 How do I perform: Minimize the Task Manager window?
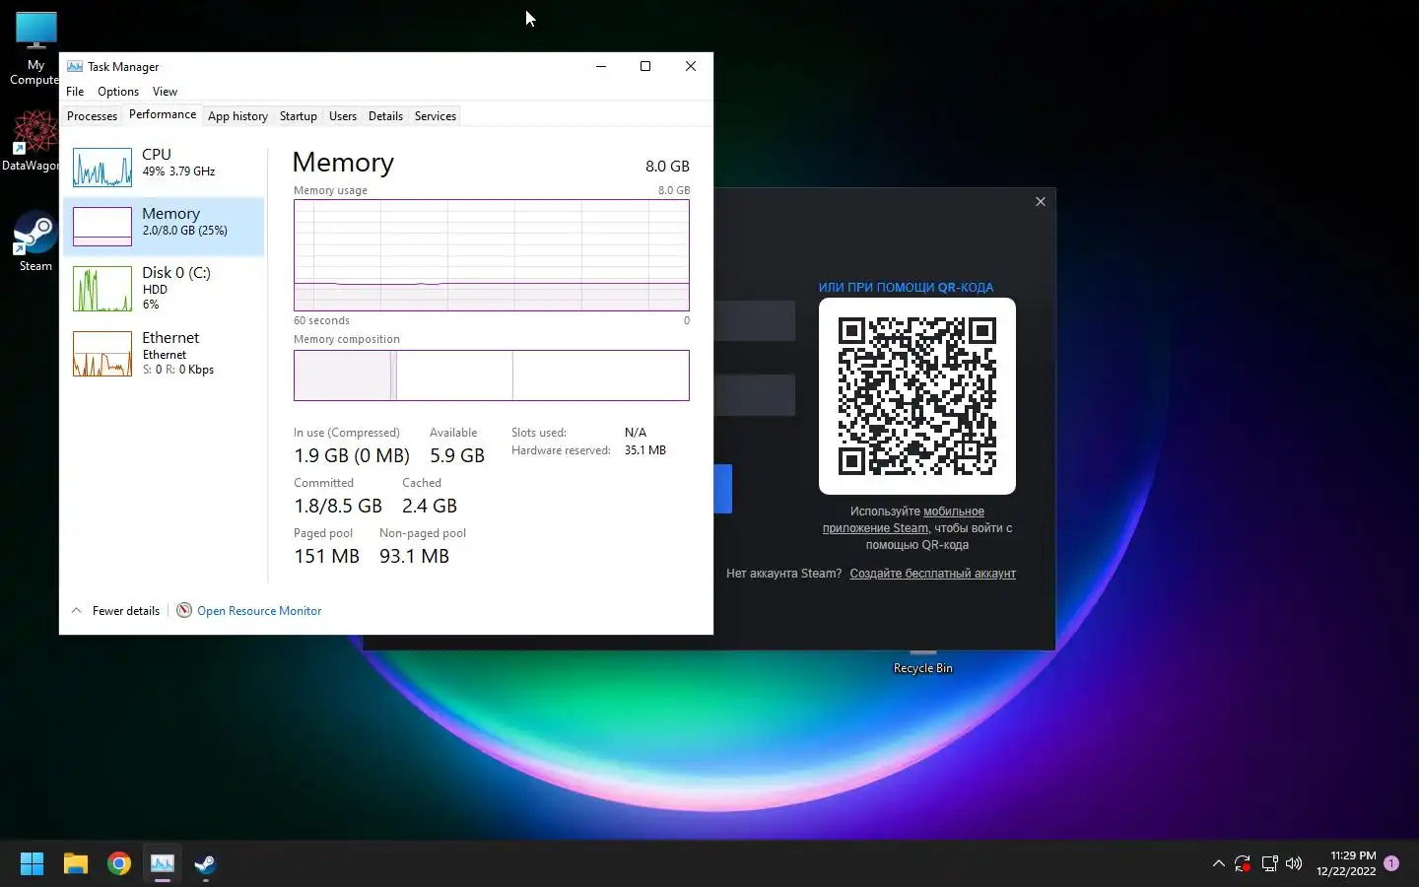601,66
